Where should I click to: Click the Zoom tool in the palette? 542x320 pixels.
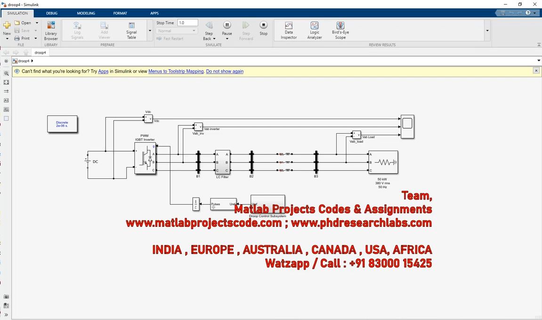click(x=6, y=73)
